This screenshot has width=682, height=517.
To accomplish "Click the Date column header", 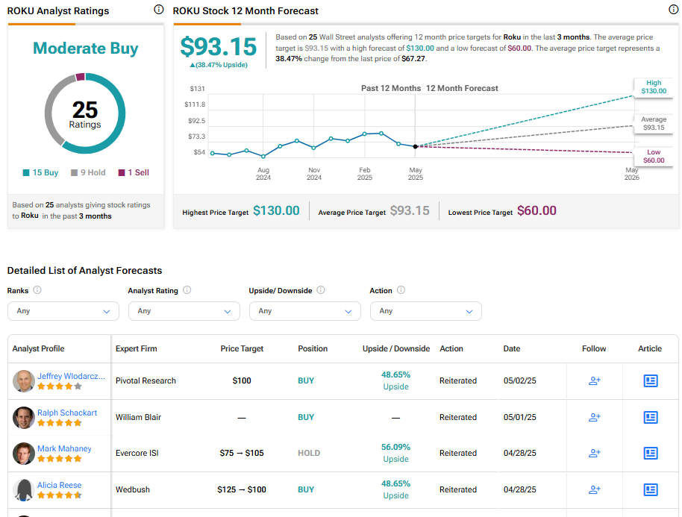I will (x=512, y=348).
